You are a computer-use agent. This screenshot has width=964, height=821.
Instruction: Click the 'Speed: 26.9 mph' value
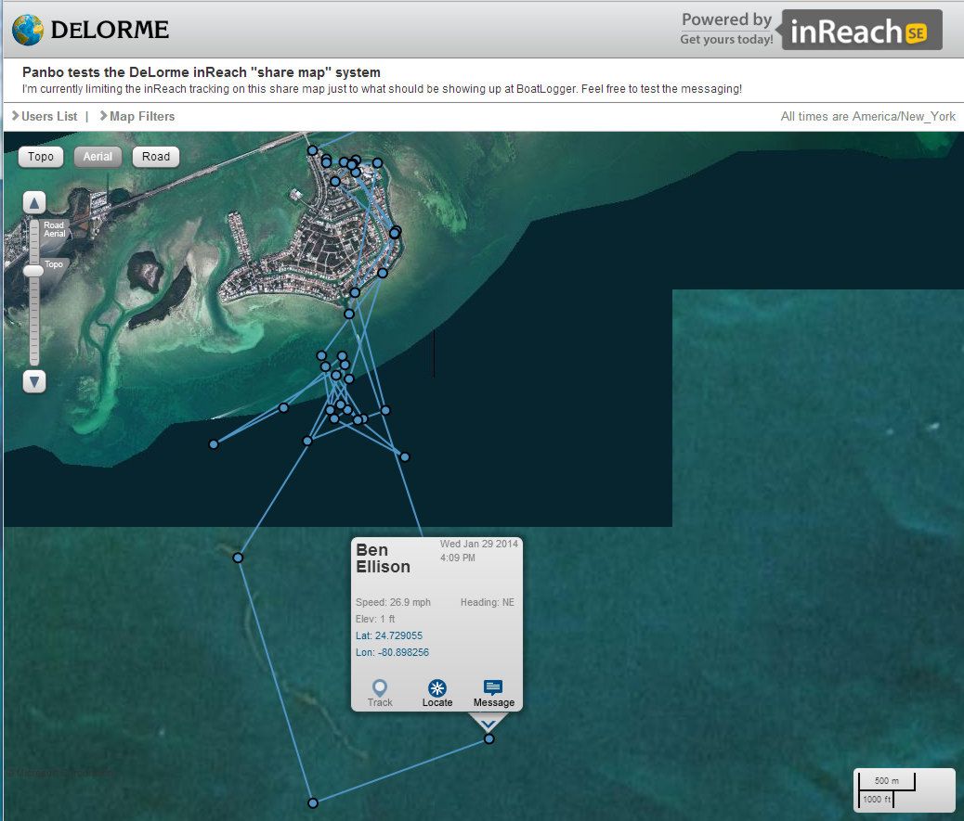click(x=393, y=602)
